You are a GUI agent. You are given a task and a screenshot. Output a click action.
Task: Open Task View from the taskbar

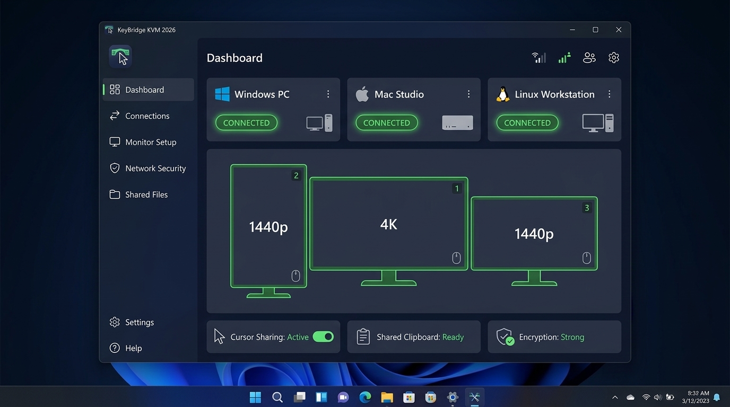click(300, 397)
